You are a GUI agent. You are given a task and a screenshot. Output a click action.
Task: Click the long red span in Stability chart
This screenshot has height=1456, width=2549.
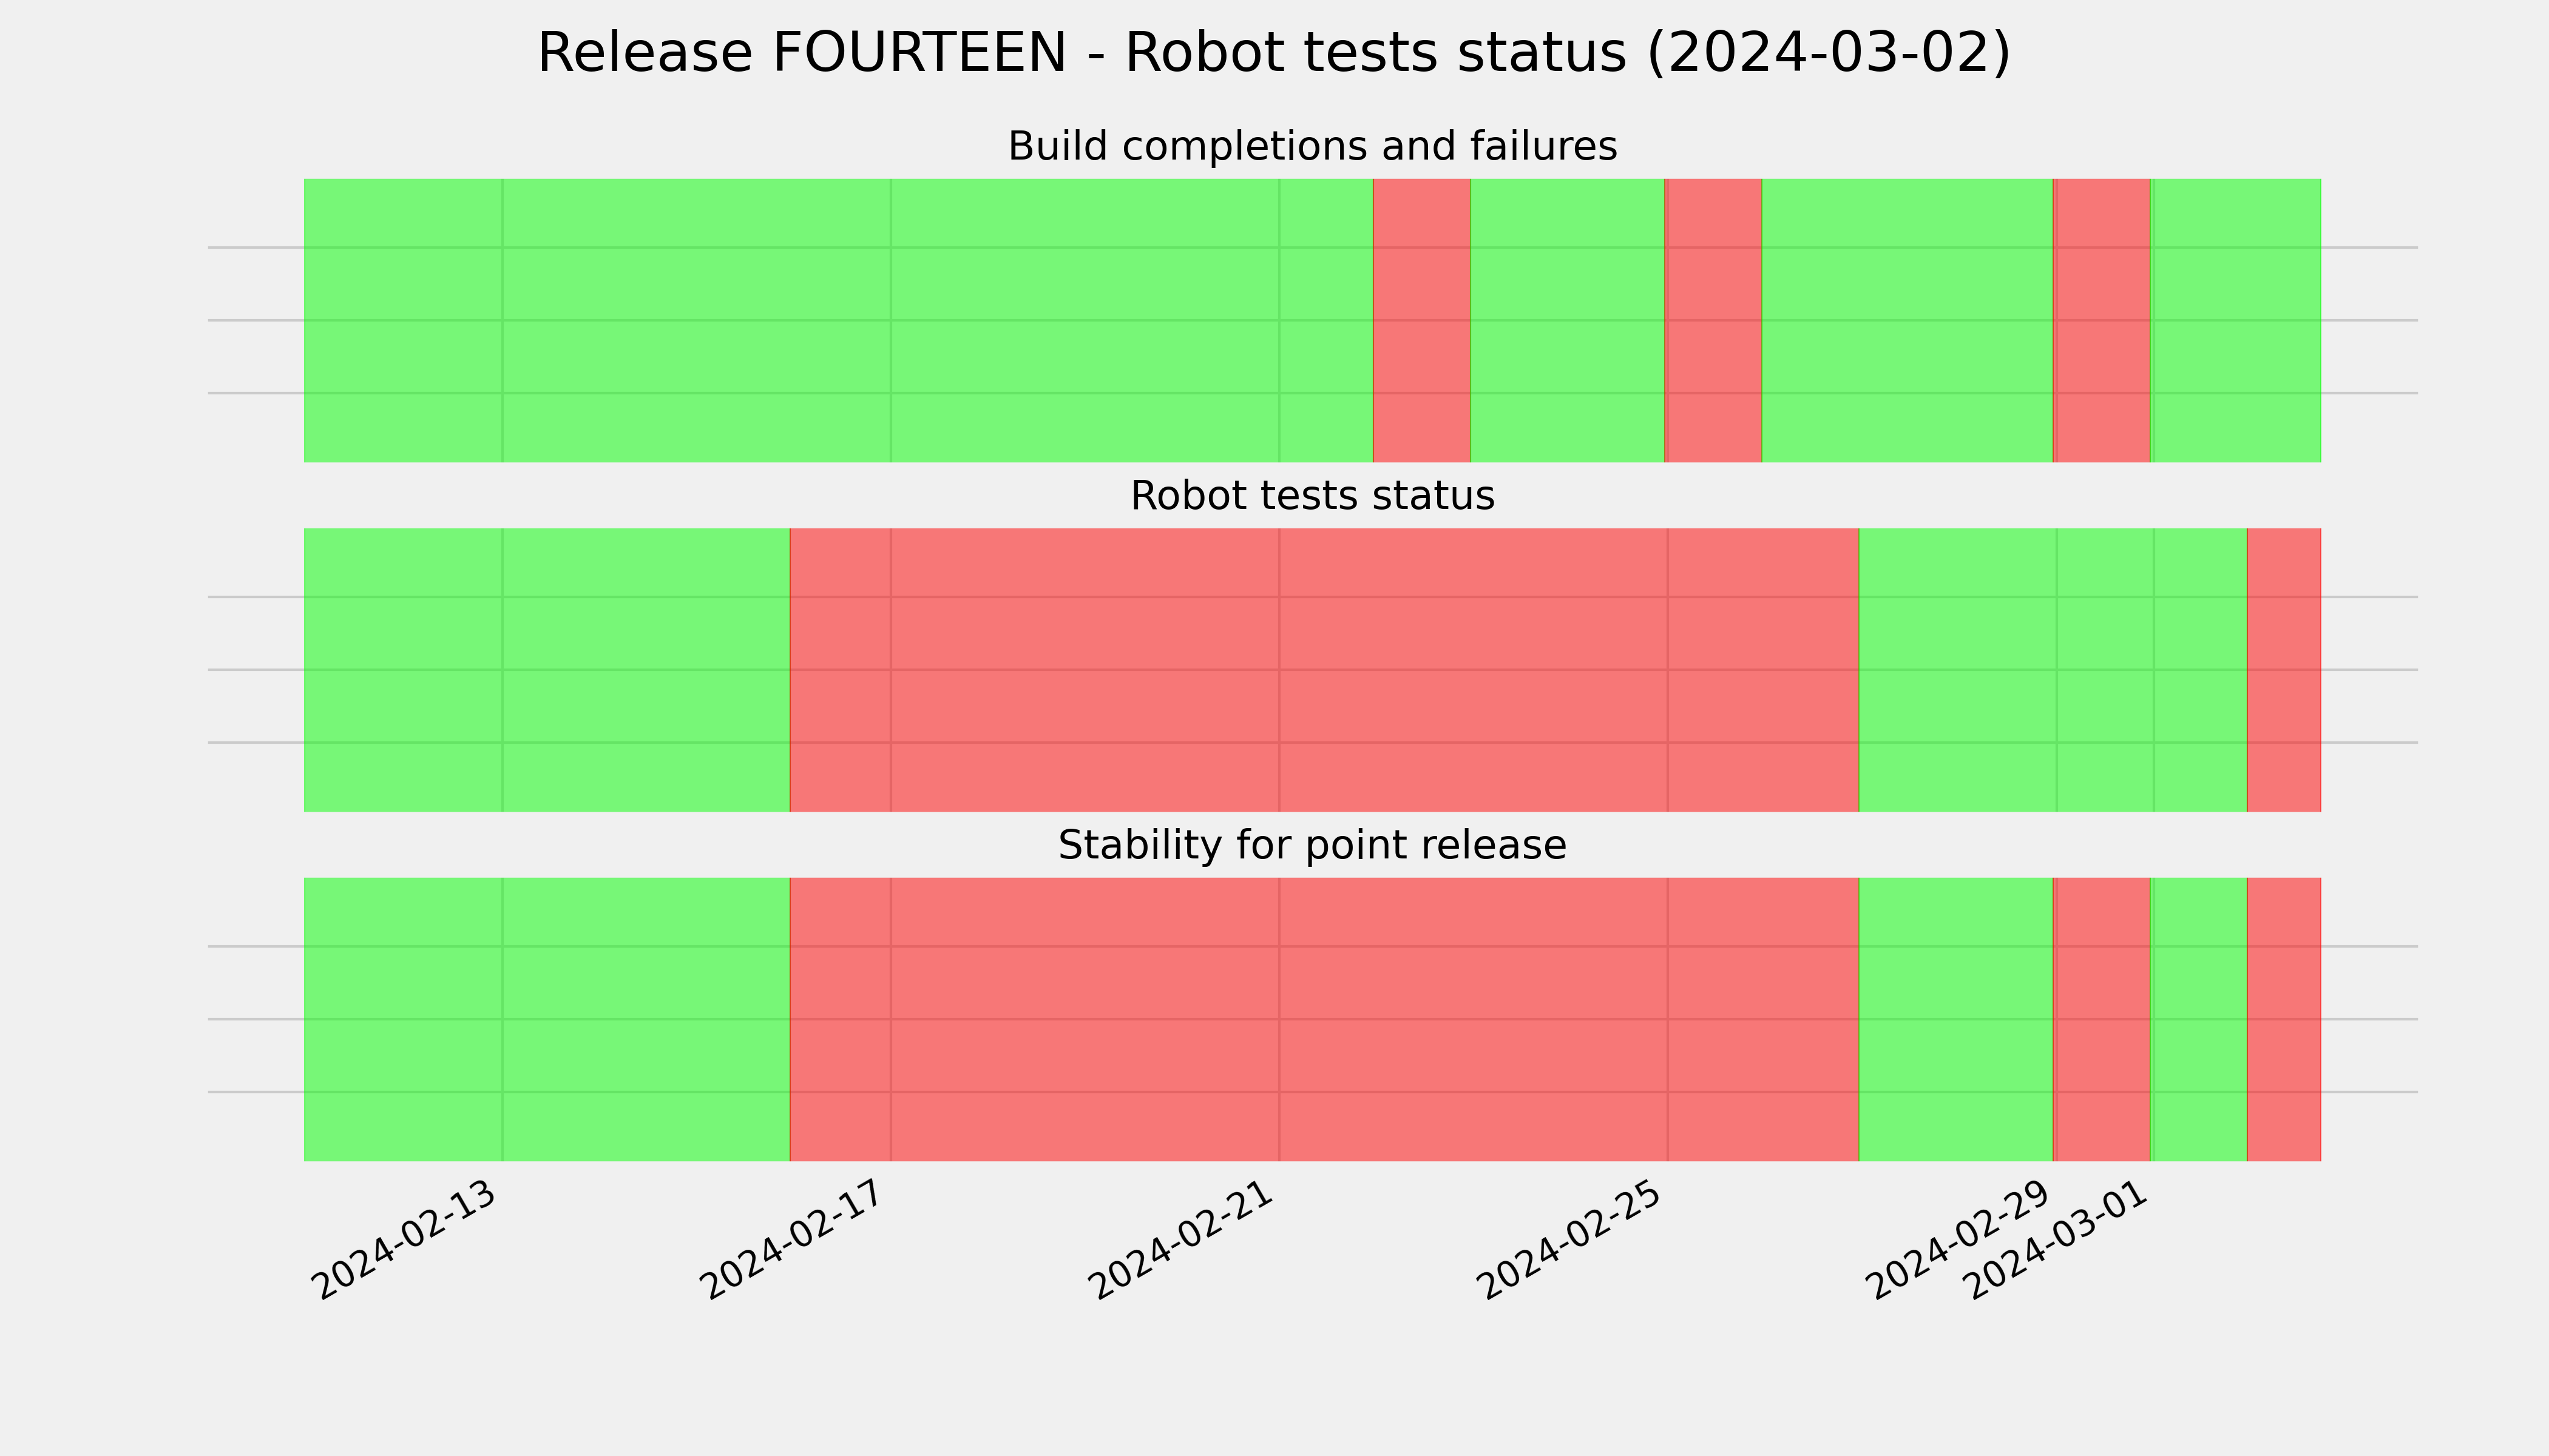click(x=1324, y=1019)
